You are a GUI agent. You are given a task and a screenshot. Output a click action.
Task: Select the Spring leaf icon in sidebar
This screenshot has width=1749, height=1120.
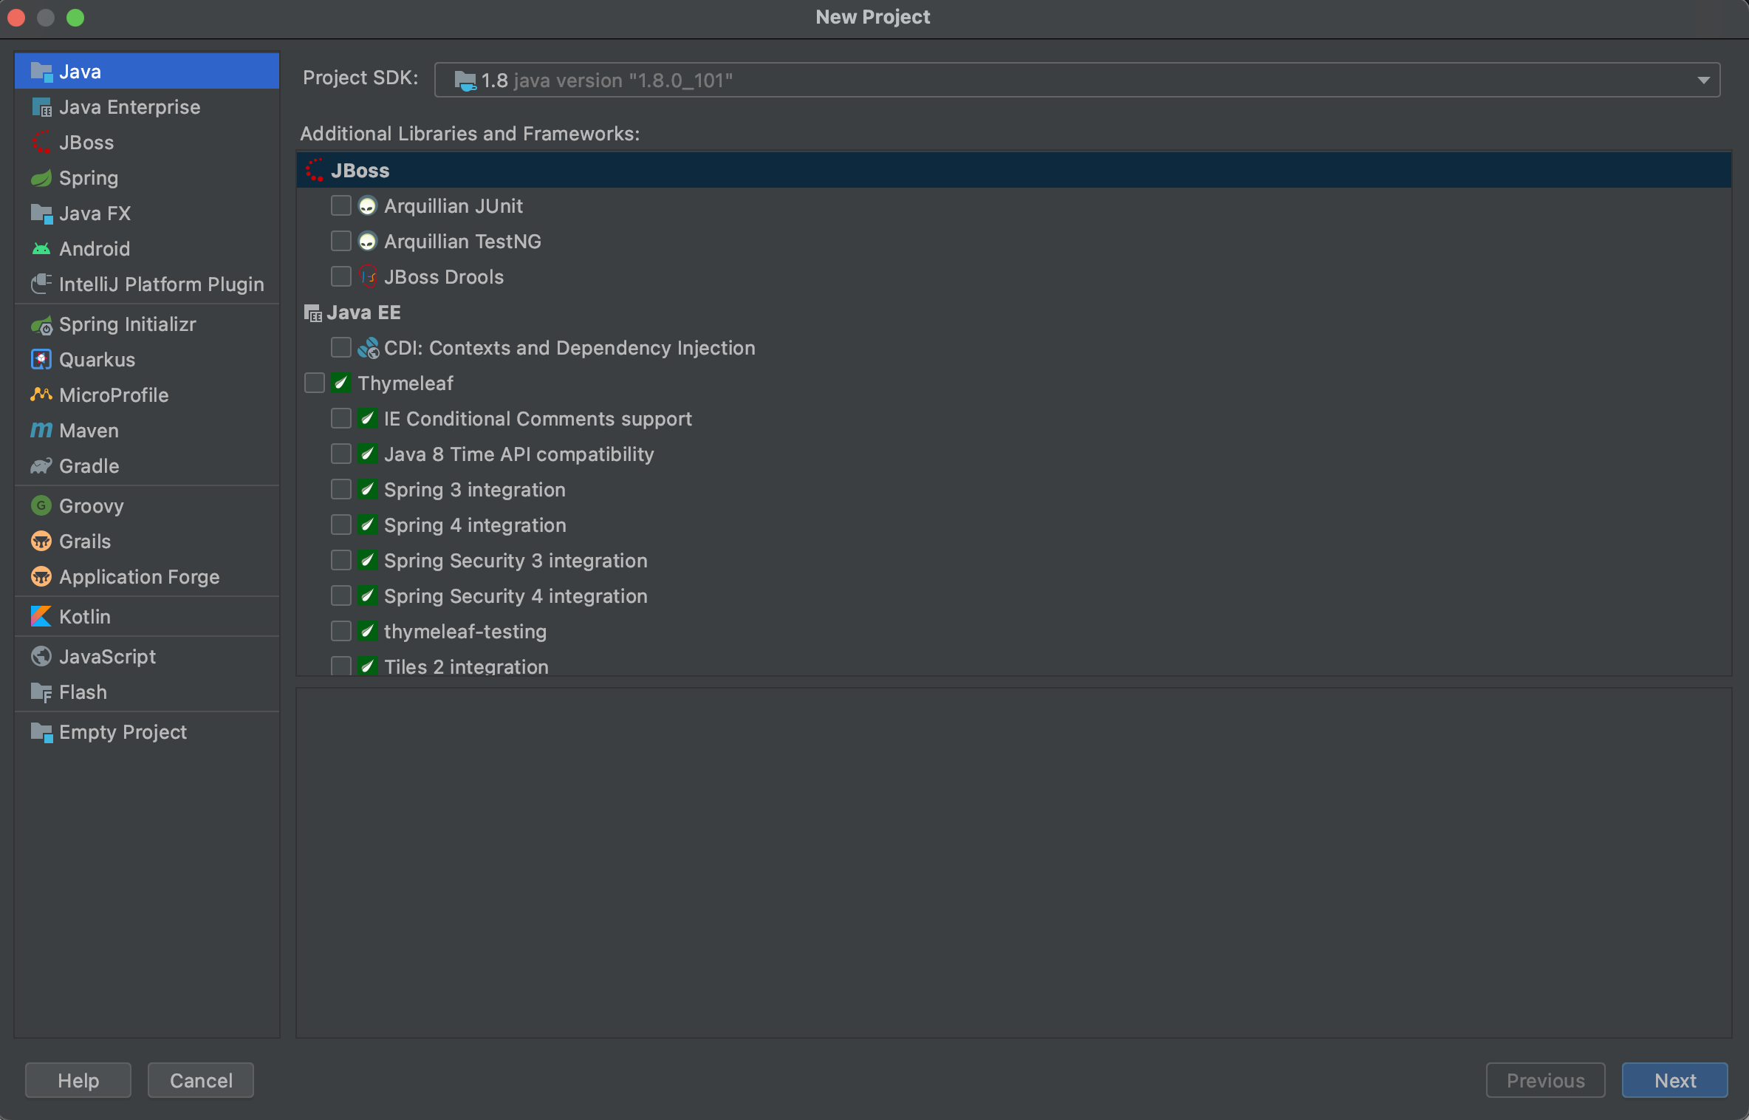[41, 178]
